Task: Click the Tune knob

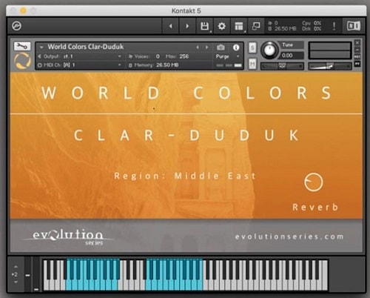Action: [x=269, y=50]
